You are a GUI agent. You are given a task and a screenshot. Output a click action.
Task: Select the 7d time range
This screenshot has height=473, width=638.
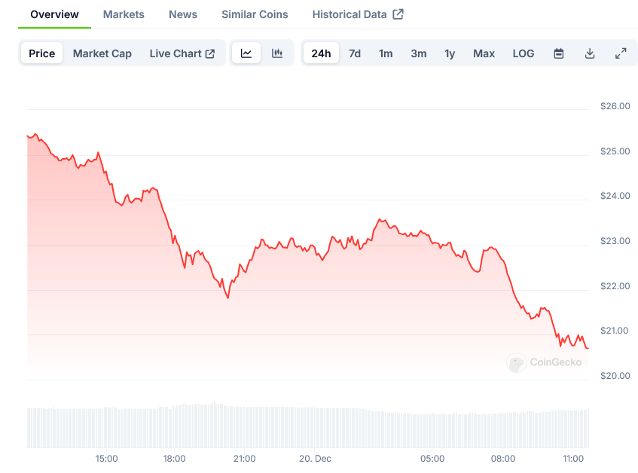tap(355, 53)
